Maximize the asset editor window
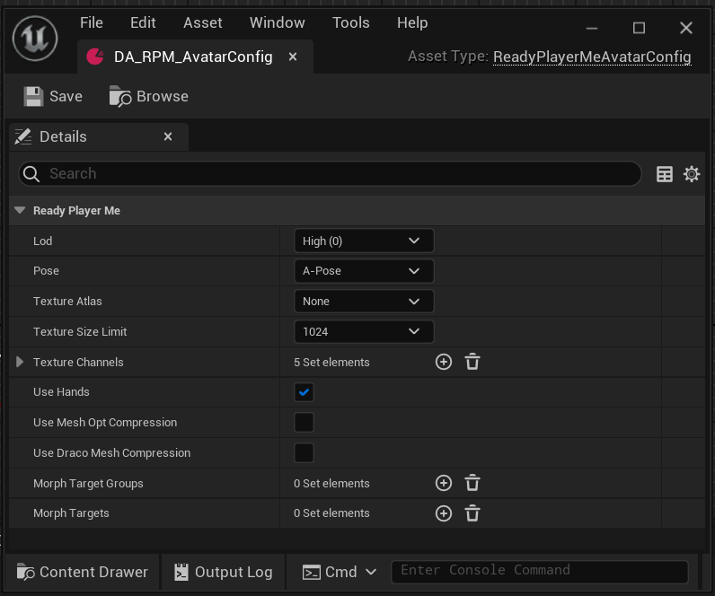This screenshot has width=715, height=596. click(x=639, y=28)
